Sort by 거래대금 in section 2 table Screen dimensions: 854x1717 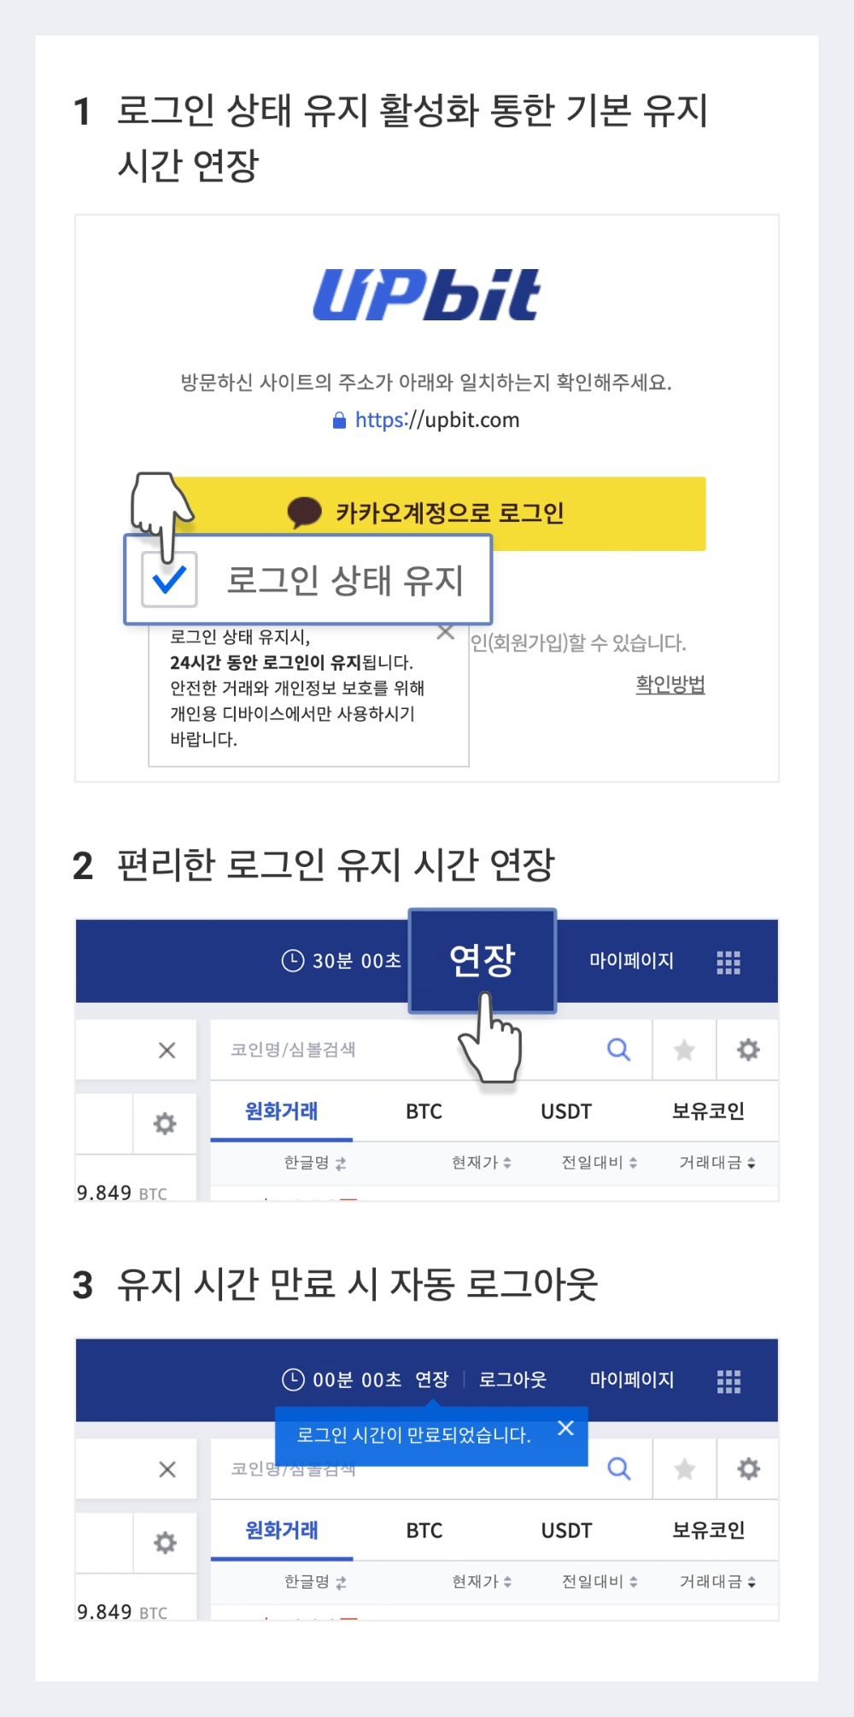[717, 1163]
